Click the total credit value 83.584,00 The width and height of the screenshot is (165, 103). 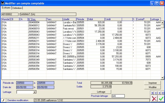122,83
